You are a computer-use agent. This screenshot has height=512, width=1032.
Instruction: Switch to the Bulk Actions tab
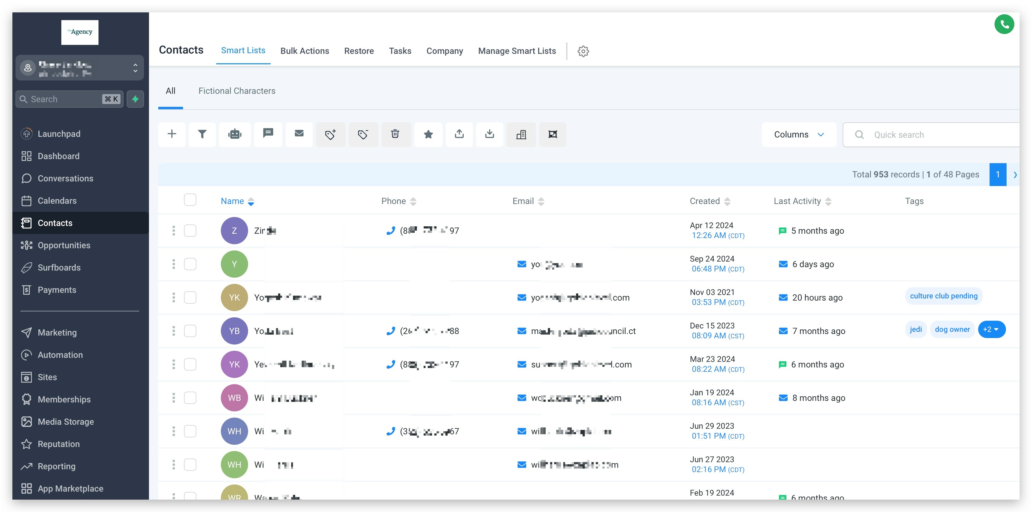tap(304, 51)
